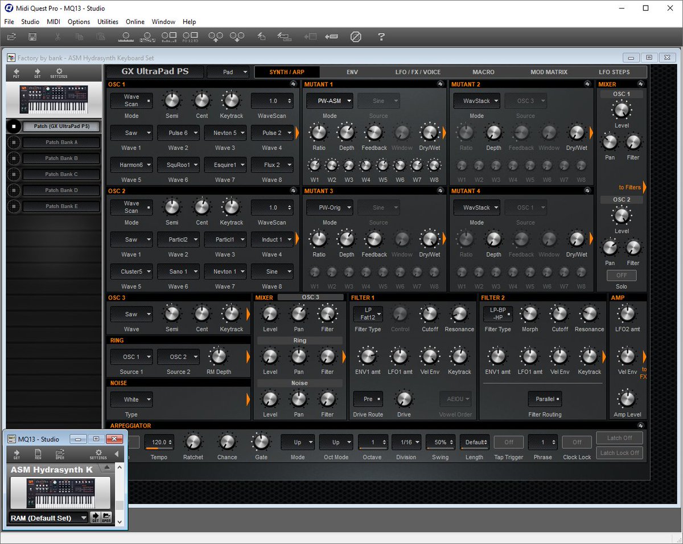Open SETTINGS gear in MQ13 Studio window
The image size is (683, 544).
pos(98,454)
